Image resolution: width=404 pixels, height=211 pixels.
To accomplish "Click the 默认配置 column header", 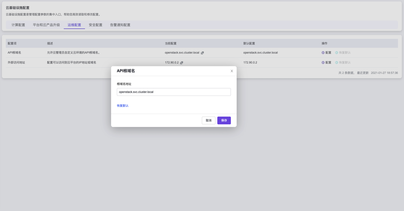I will [249, 43].
